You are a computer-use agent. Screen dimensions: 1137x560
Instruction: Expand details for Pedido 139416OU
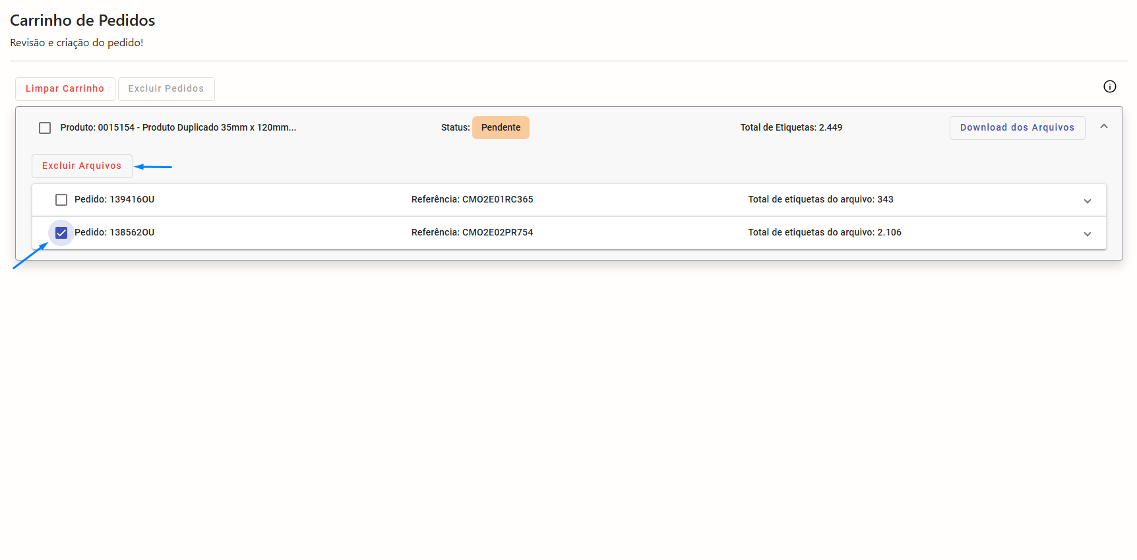tap(1087, 201)
